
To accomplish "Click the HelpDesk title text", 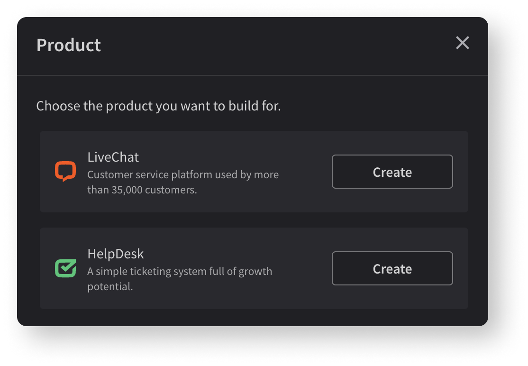I will click(x=115, y=254).
